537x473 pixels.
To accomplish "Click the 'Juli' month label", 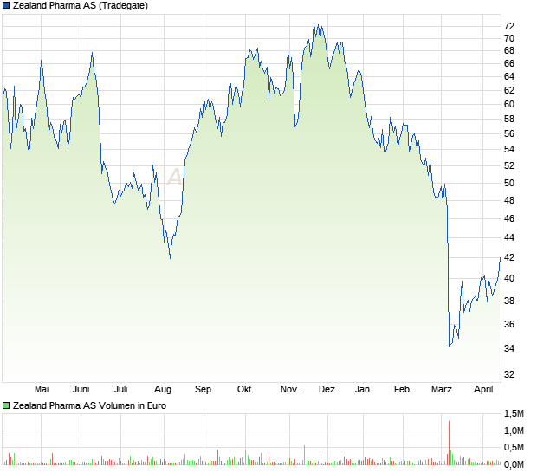I will click(121, 389).
